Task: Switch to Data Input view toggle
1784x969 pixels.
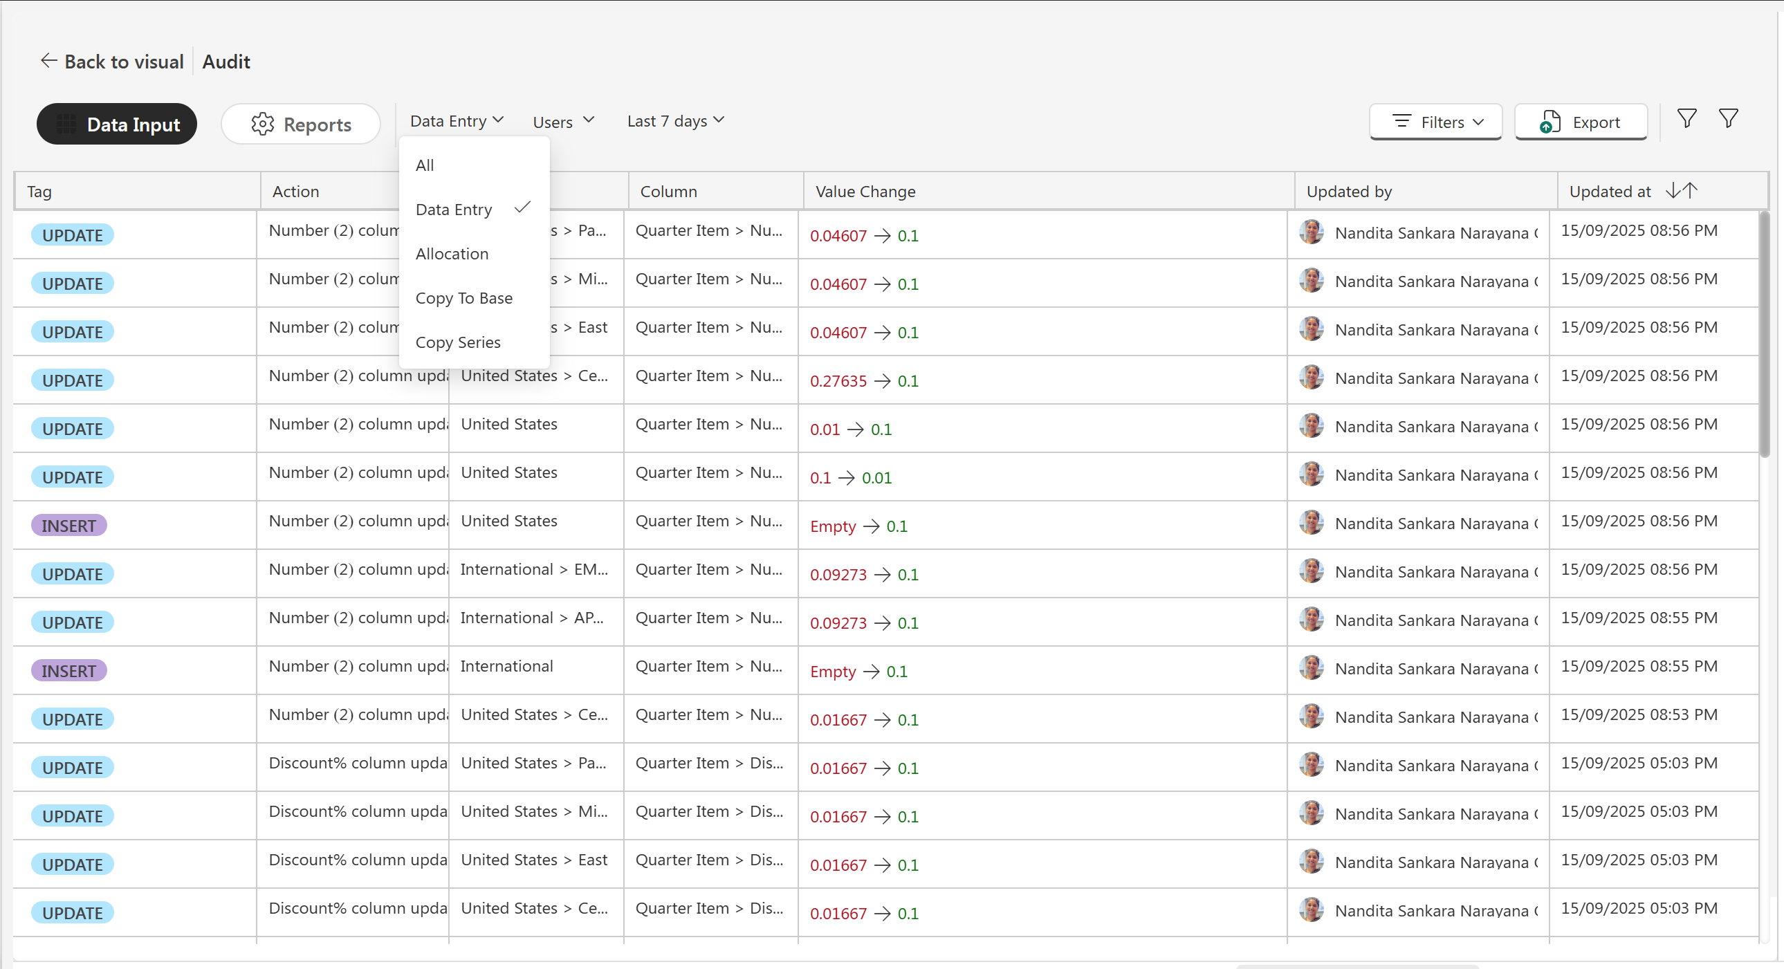Action: (116, 124)
